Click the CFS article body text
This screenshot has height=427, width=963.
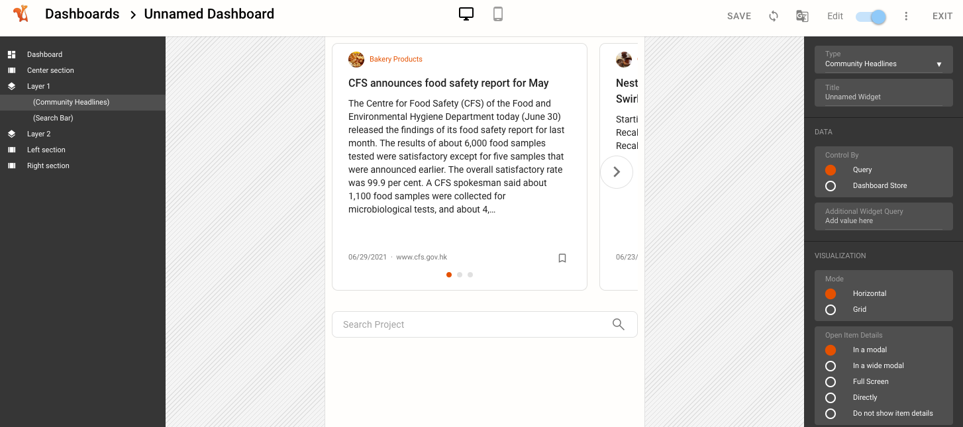(x=457, y=156)
